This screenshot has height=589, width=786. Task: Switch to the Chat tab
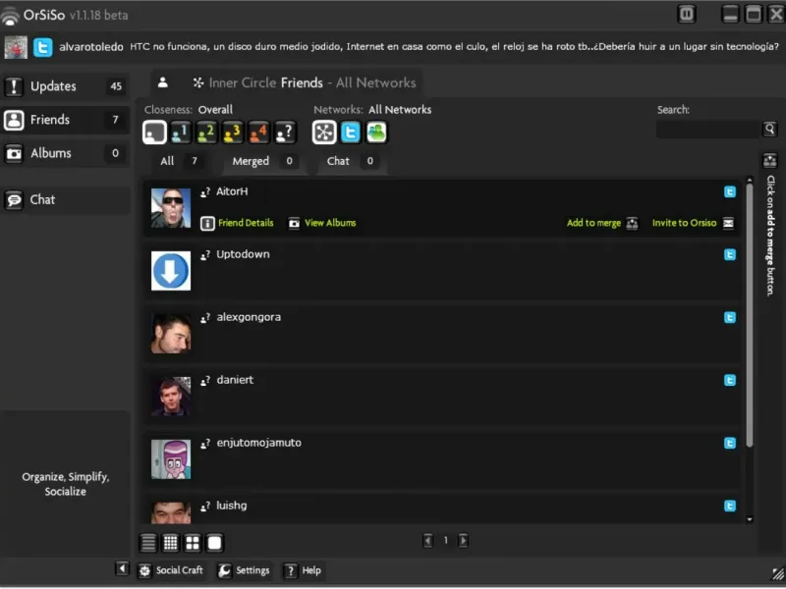[x=351, y=161]
